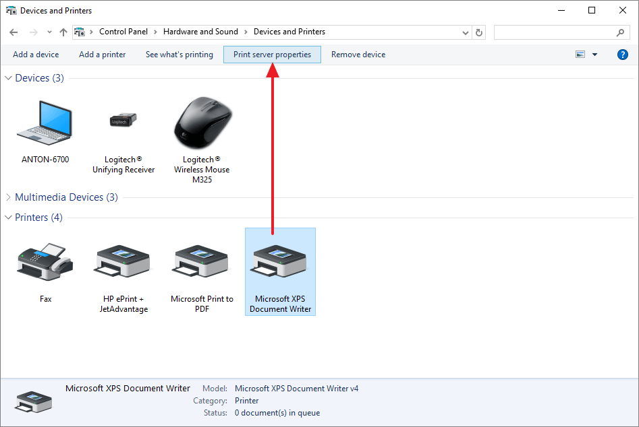Click the Devices (3) group heading
Screen dimensions: 639x427
(40, 78)
